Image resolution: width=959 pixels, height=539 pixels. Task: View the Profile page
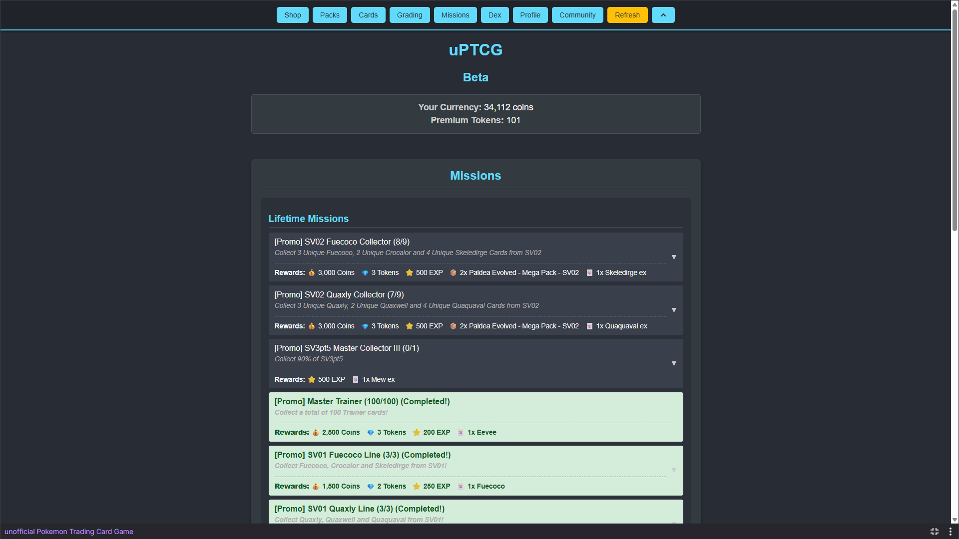tap(530, 15)
